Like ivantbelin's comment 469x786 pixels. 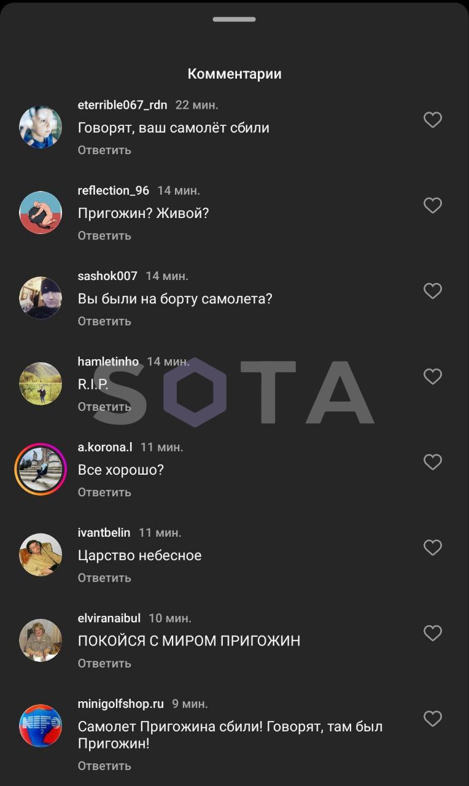[x=433, y=547]
